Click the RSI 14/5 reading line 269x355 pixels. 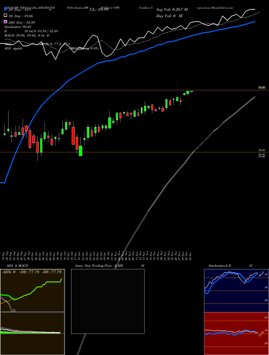31,31
